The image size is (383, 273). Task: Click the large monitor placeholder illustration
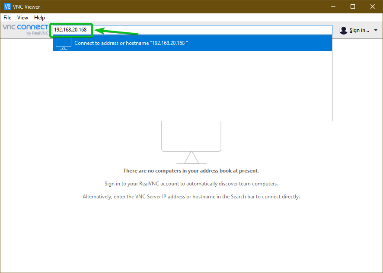191,142
